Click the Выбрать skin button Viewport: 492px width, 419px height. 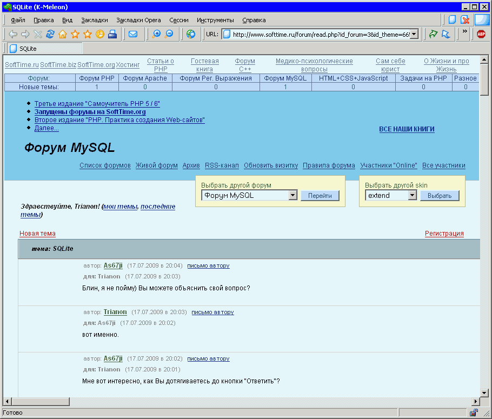tap(439, 196)
